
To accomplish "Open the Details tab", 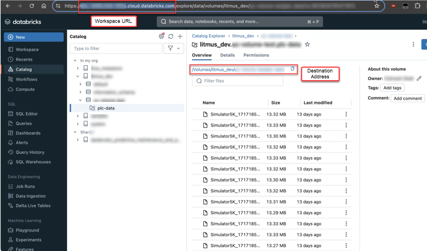I will click(x=227, y=55).
